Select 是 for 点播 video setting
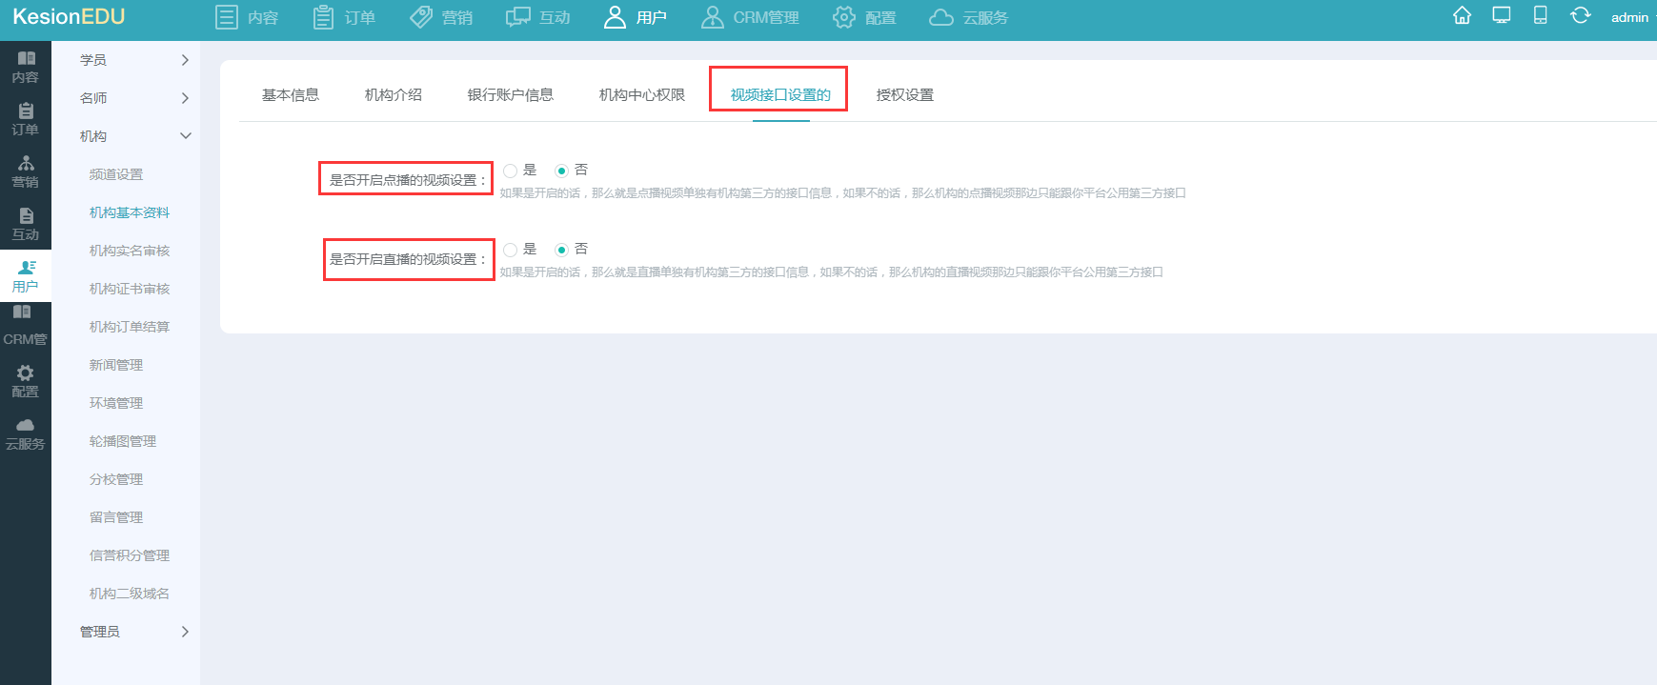This screenshot has height=685, width=1657. [511, 171]
